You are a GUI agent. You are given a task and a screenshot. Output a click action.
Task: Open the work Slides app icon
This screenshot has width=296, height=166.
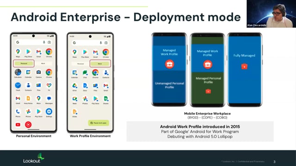pos(74,112)
